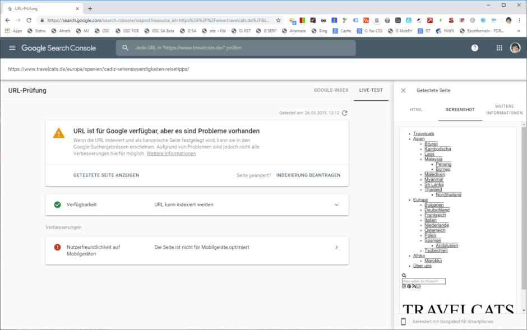This screenshot has width=527, height=330.
Task: Open Nutzerfreundlichkeit auf Mobilgeräten details
Action: tap(336, 247)
